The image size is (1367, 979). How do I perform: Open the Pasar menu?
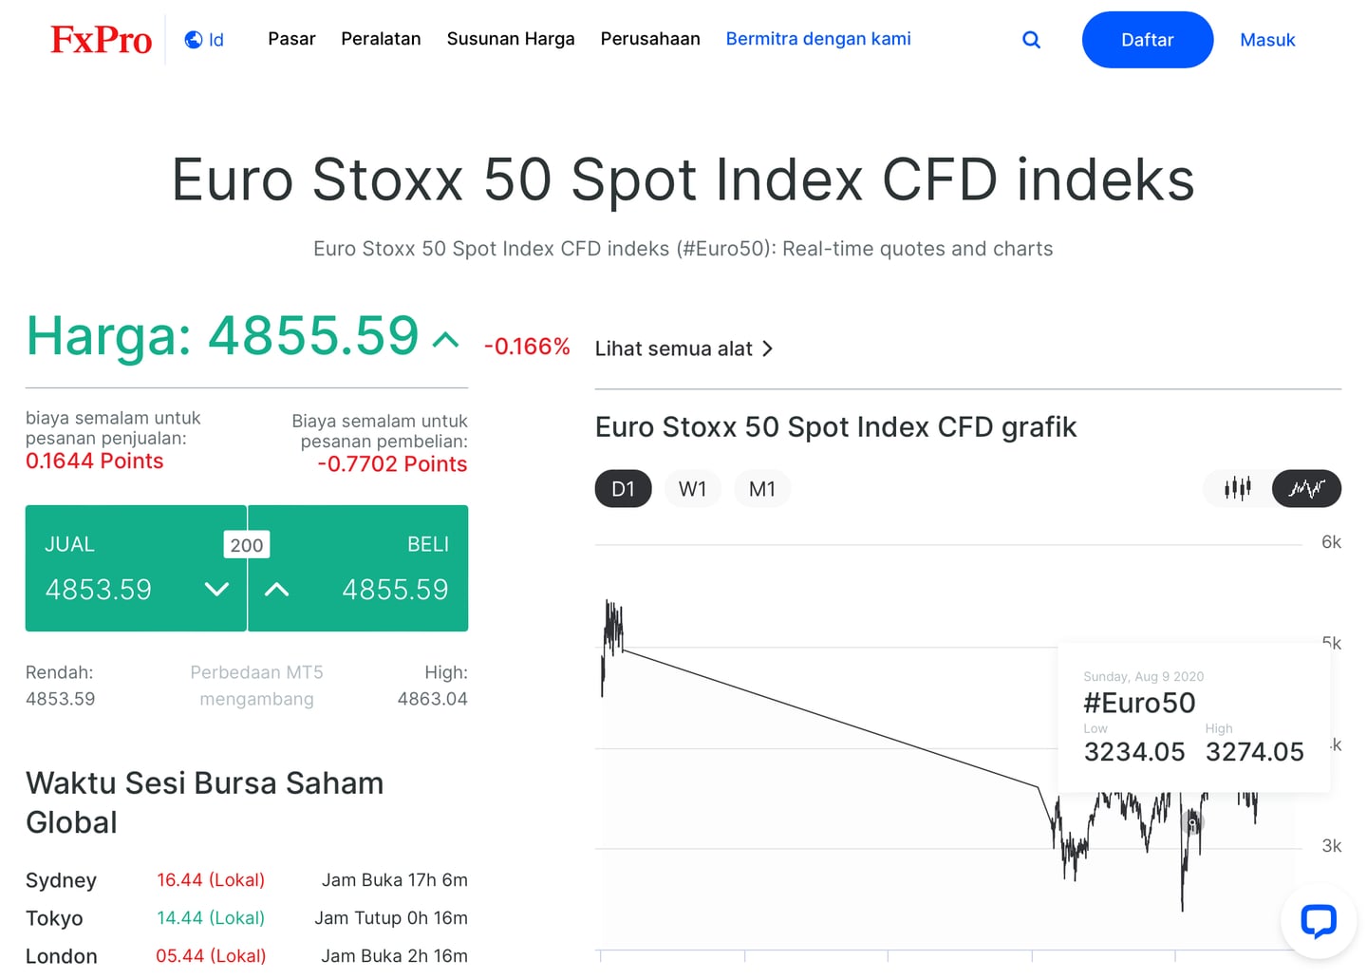(291, 39)
